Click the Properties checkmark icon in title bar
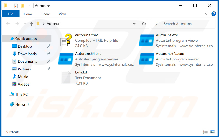 [16, 6]
